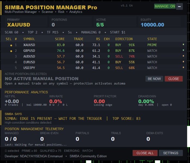Click the WIN RATE 0.0% value
190x163 pixels.
pos(56,101)
